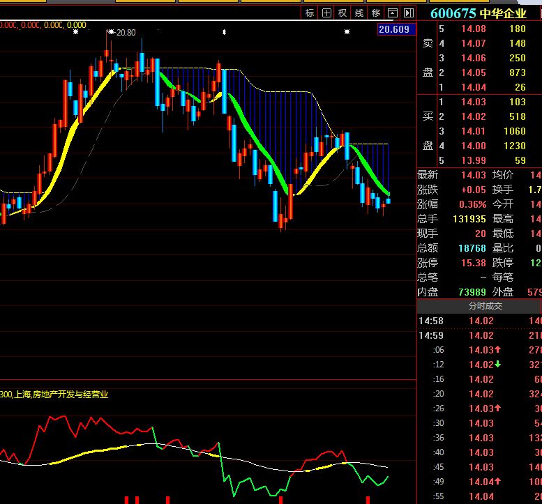Click the buy 3 price 14.01
This screenshot has width=542, height=504.
[x=473, y=131]
